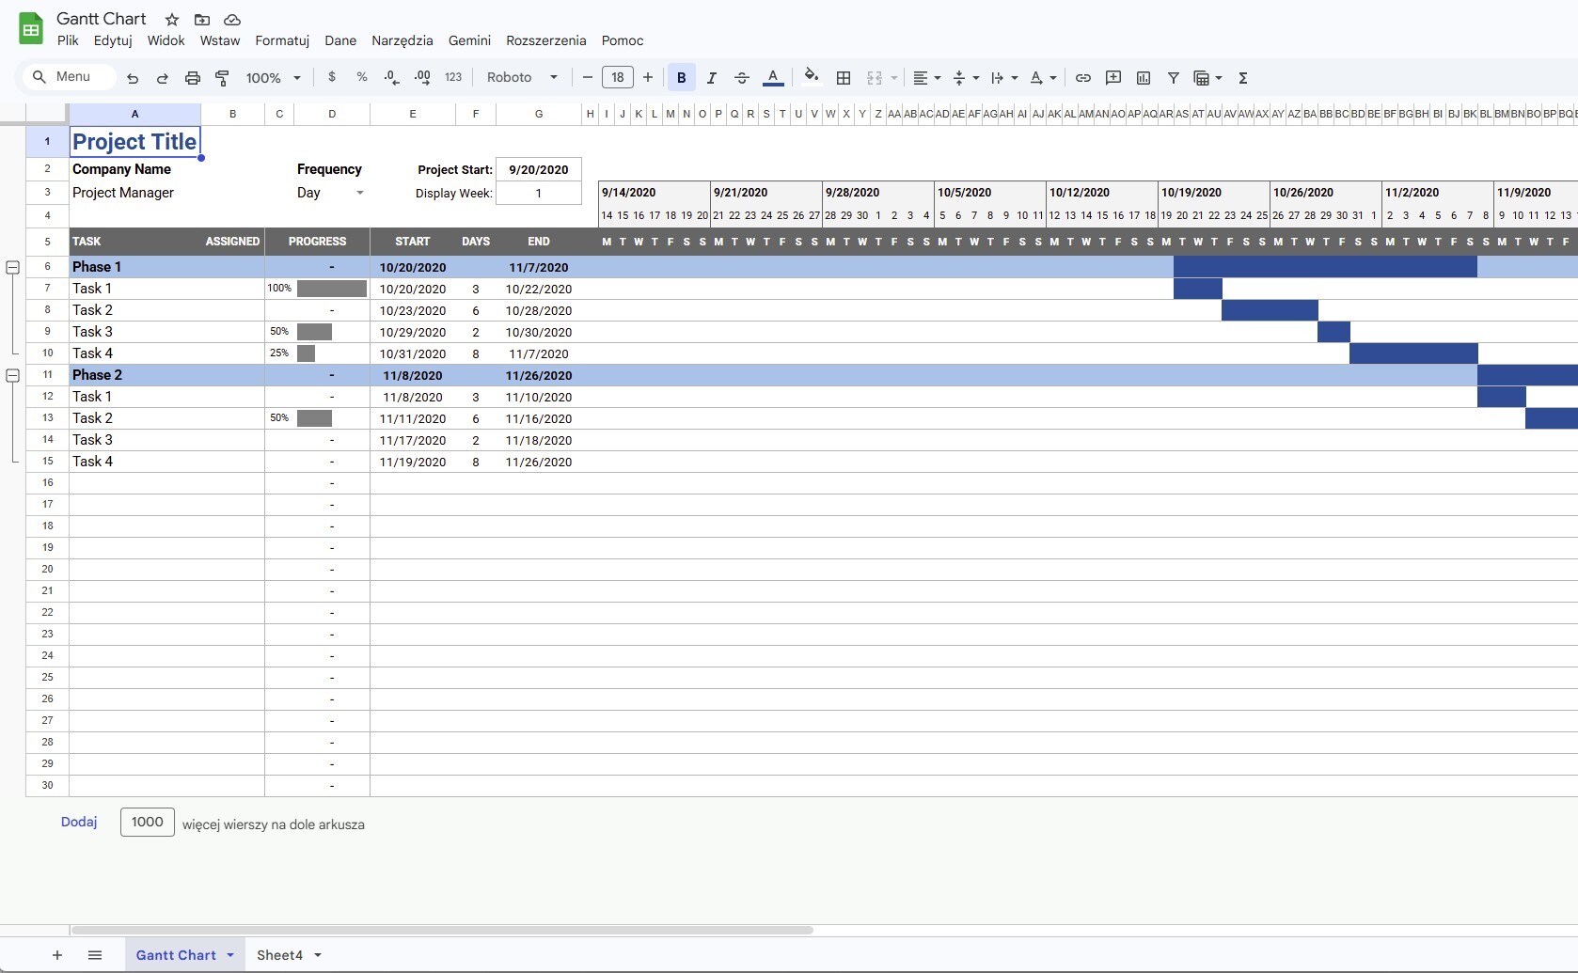The image size is (1578, 973).
Task: Switch to Sheet4 tab
Action: (x=279, y=955)
